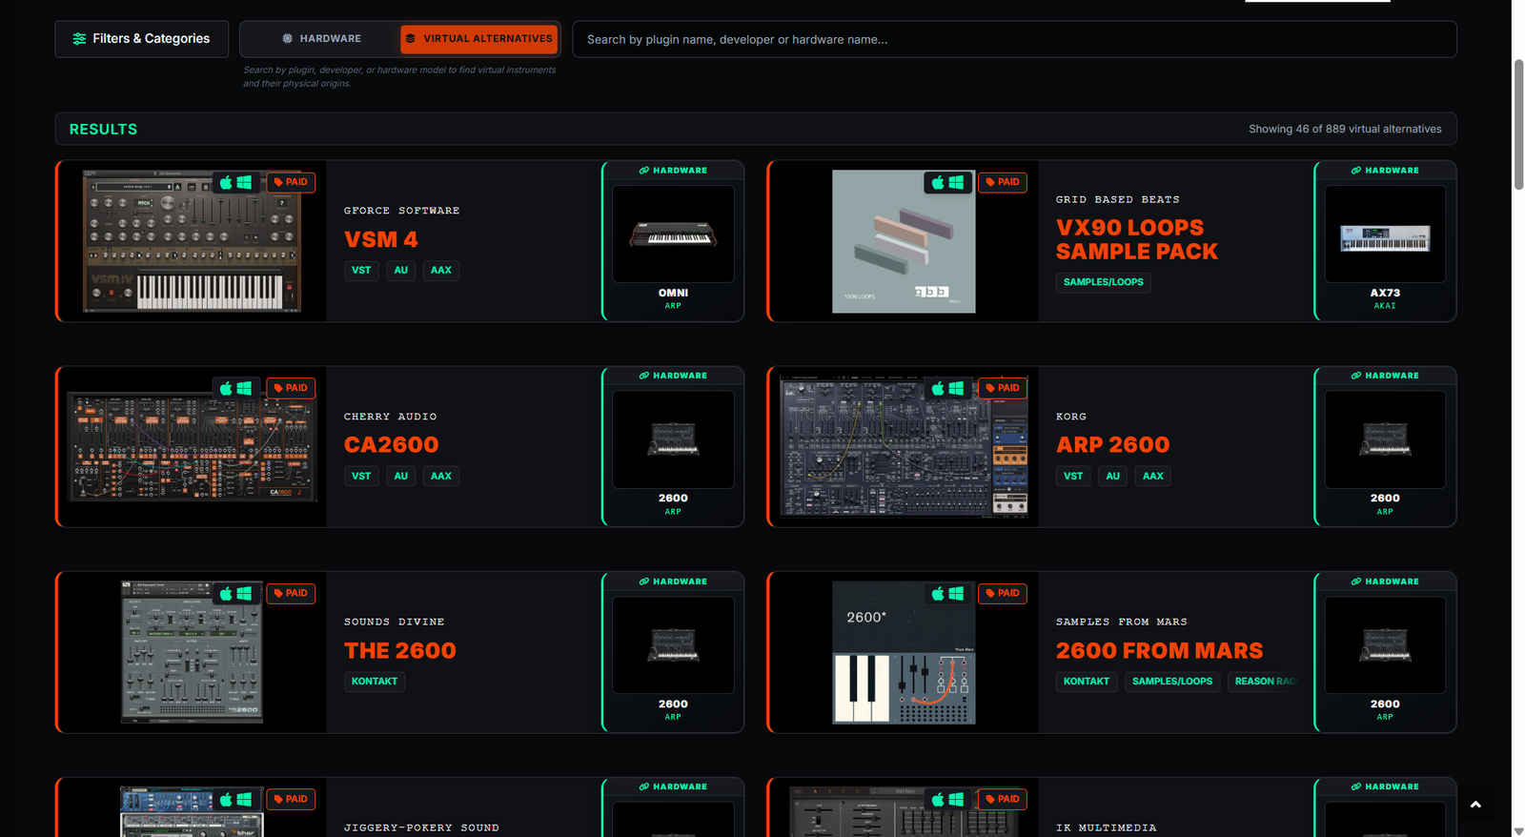Click 'Showing 46 of 889 virtual alternatives' text

1345,129
